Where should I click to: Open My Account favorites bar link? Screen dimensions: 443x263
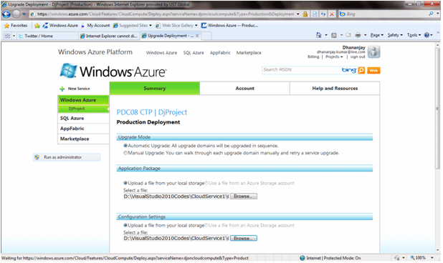point(95,25)
